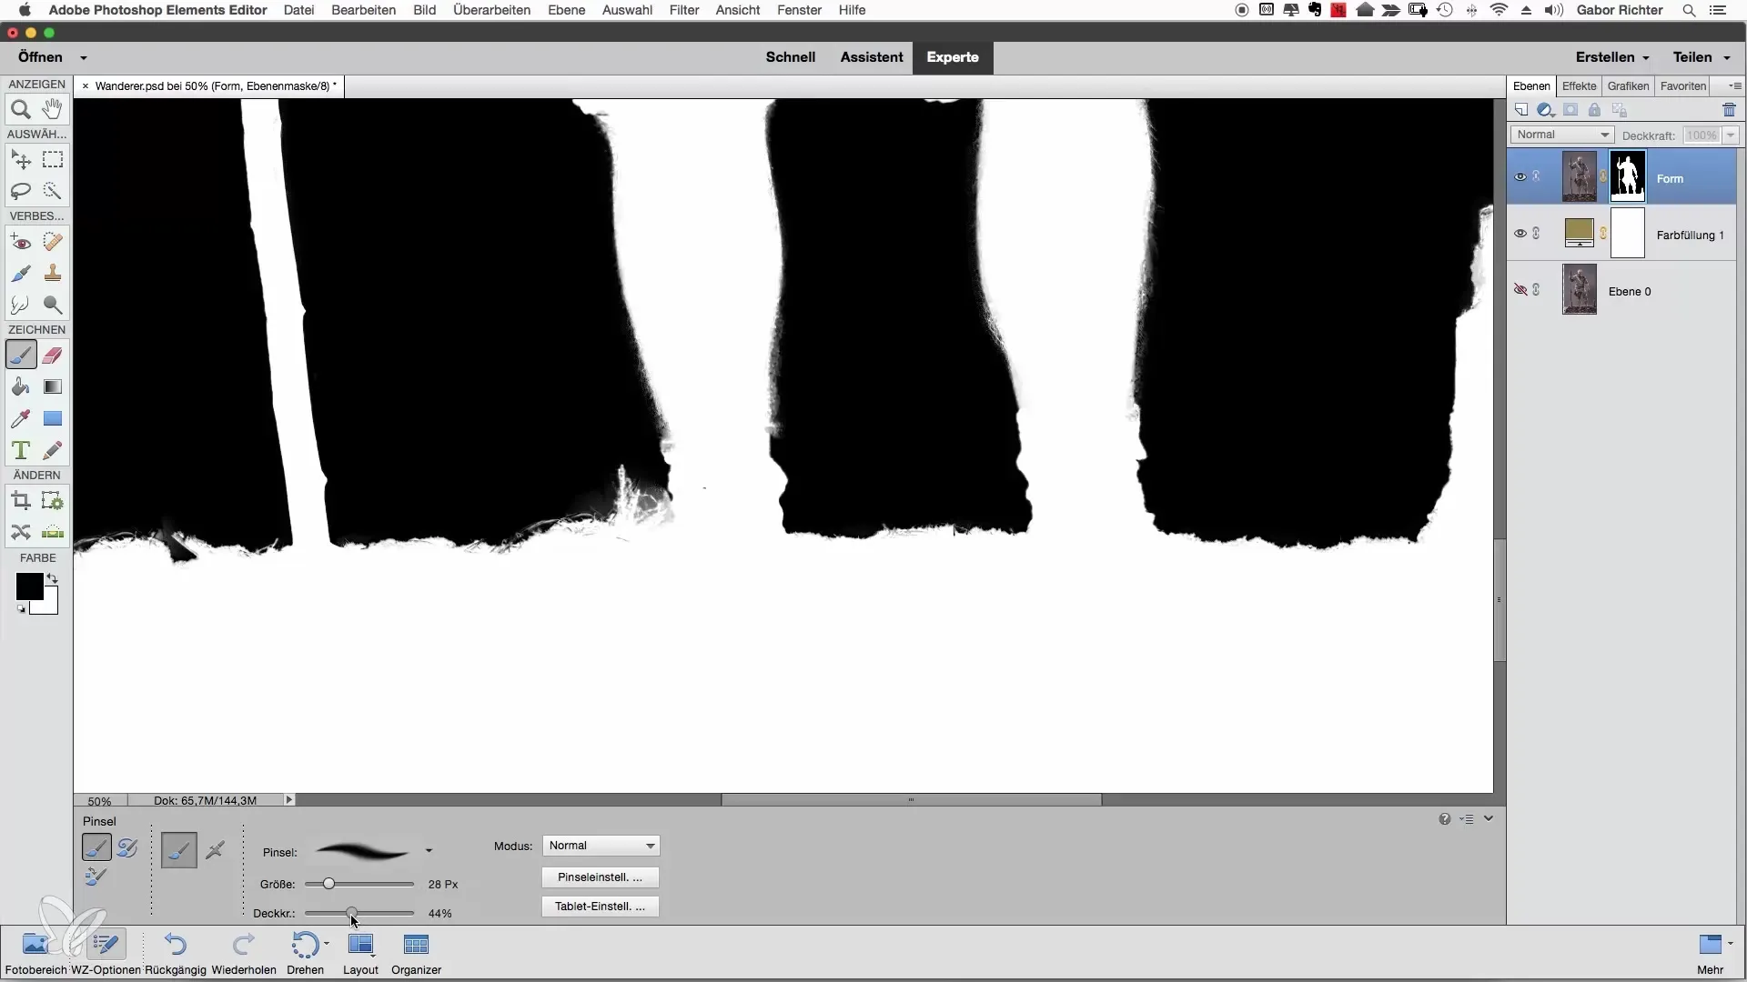The width and height of the screenshot is (1747, 982).
Task: Delete layer with trash icon
Action: (1729, 110)
